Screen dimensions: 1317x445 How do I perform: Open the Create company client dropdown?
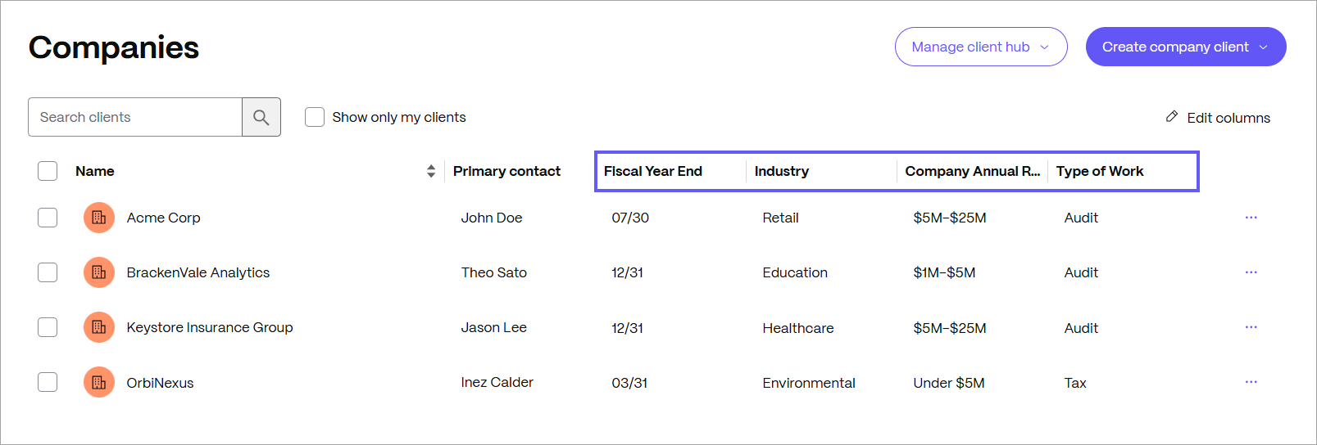(x=1186, y=47)
